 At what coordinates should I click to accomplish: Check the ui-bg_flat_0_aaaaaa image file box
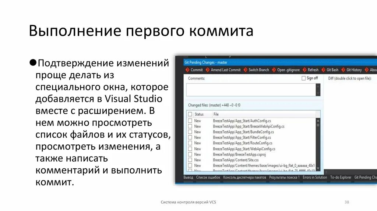click(x=190, y=165)
